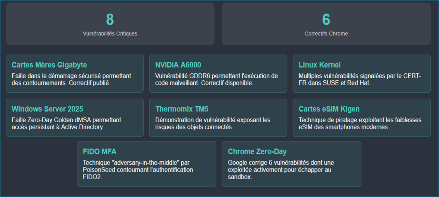Select the number 6 statistic
The height and width of the screenshot is (197, 439).
[326, 19]
